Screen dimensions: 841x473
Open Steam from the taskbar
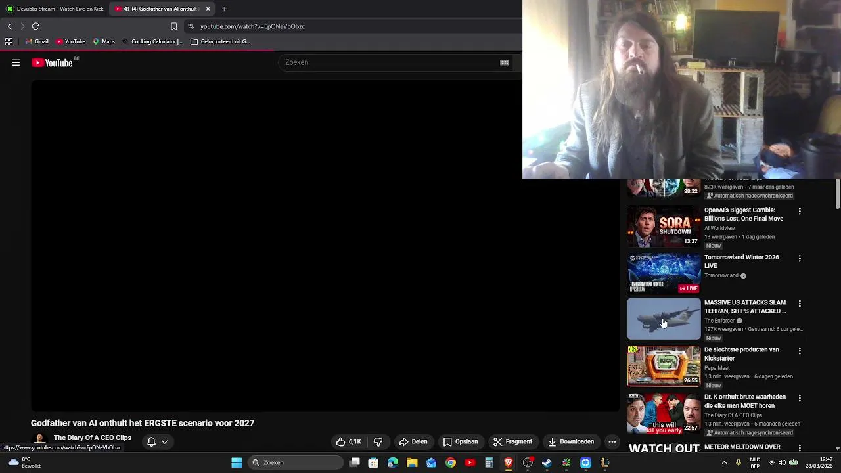click(x=547, y=462)
